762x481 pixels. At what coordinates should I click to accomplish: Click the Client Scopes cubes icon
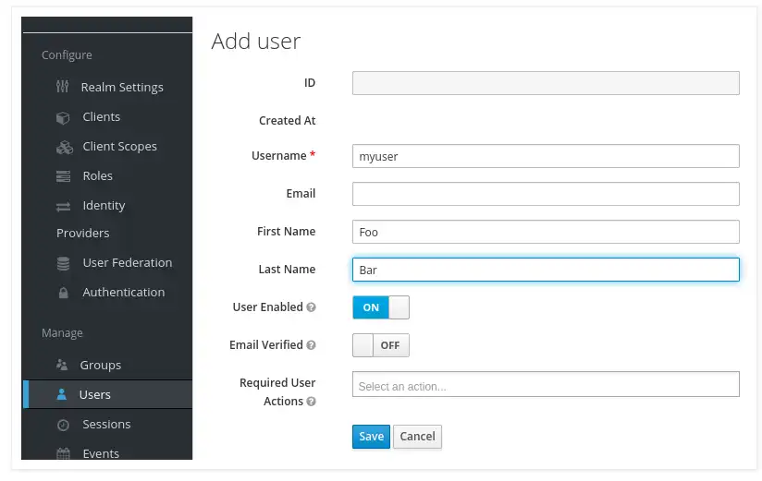click(x=64, y=147)
